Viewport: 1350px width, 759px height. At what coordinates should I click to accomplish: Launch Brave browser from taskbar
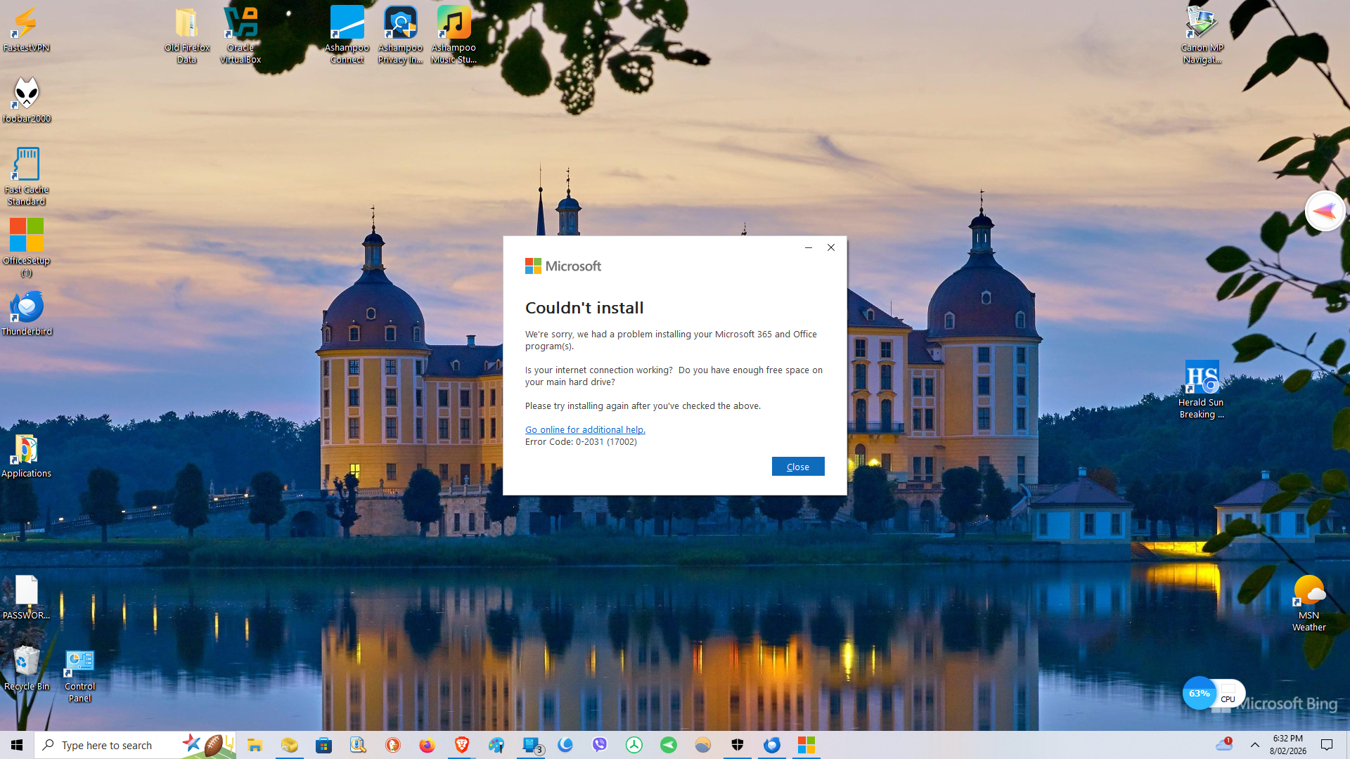pyautogui.click(x=461, y=745)
